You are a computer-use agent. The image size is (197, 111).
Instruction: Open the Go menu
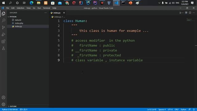point(34,8)
